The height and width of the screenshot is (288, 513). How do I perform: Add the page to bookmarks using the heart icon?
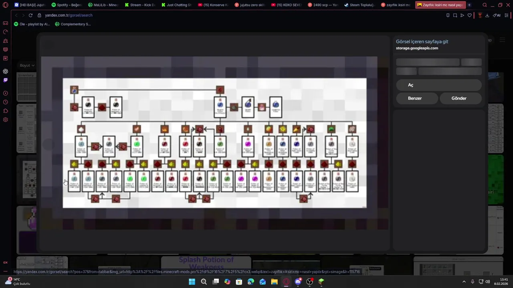[x=470, y=15]
